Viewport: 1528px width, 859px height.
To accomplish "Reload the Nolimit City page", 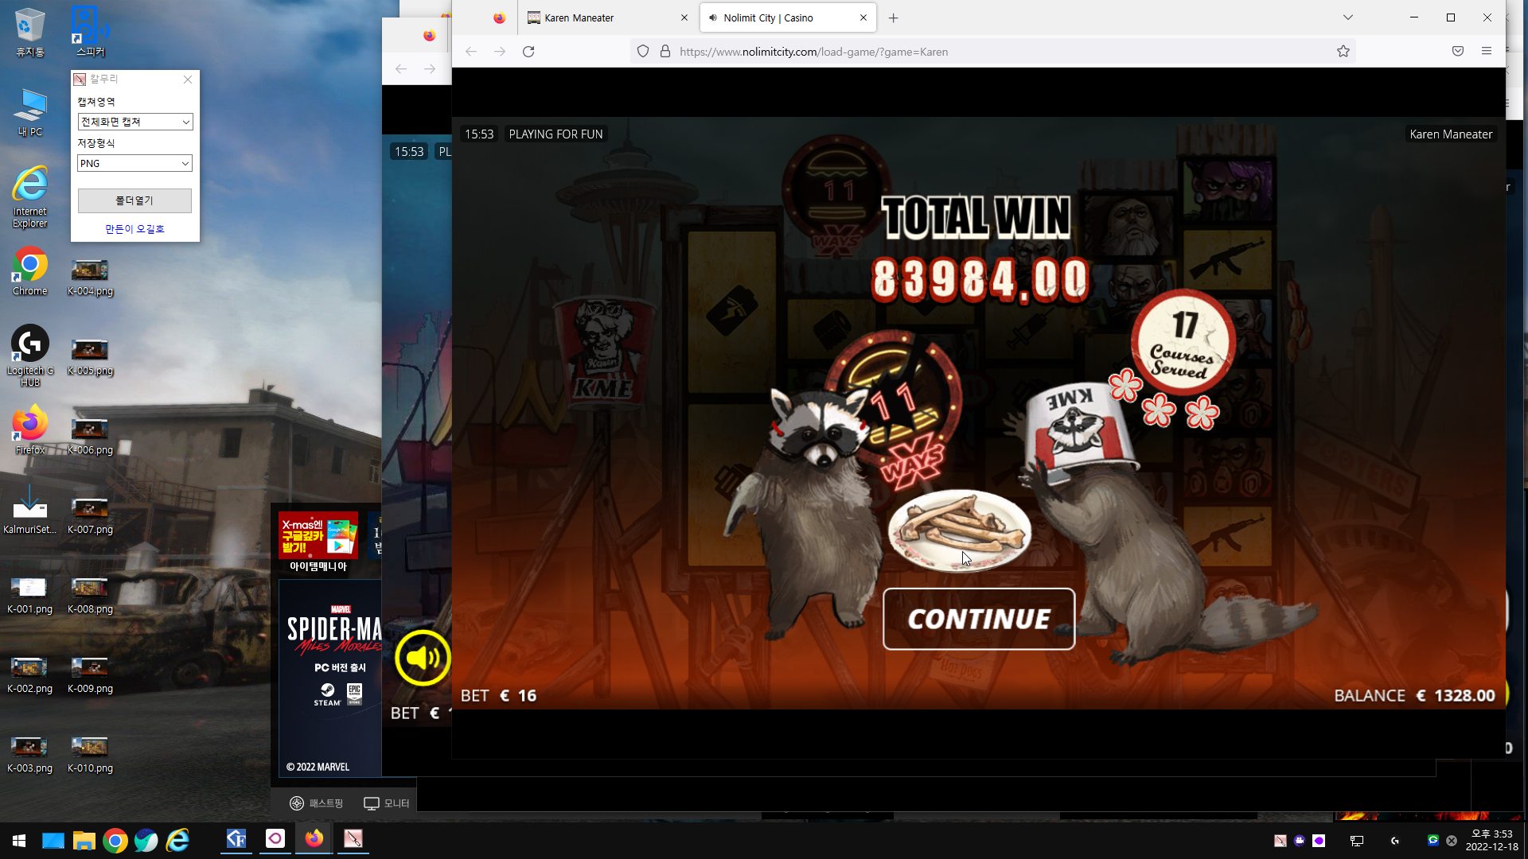I will 528,52.
